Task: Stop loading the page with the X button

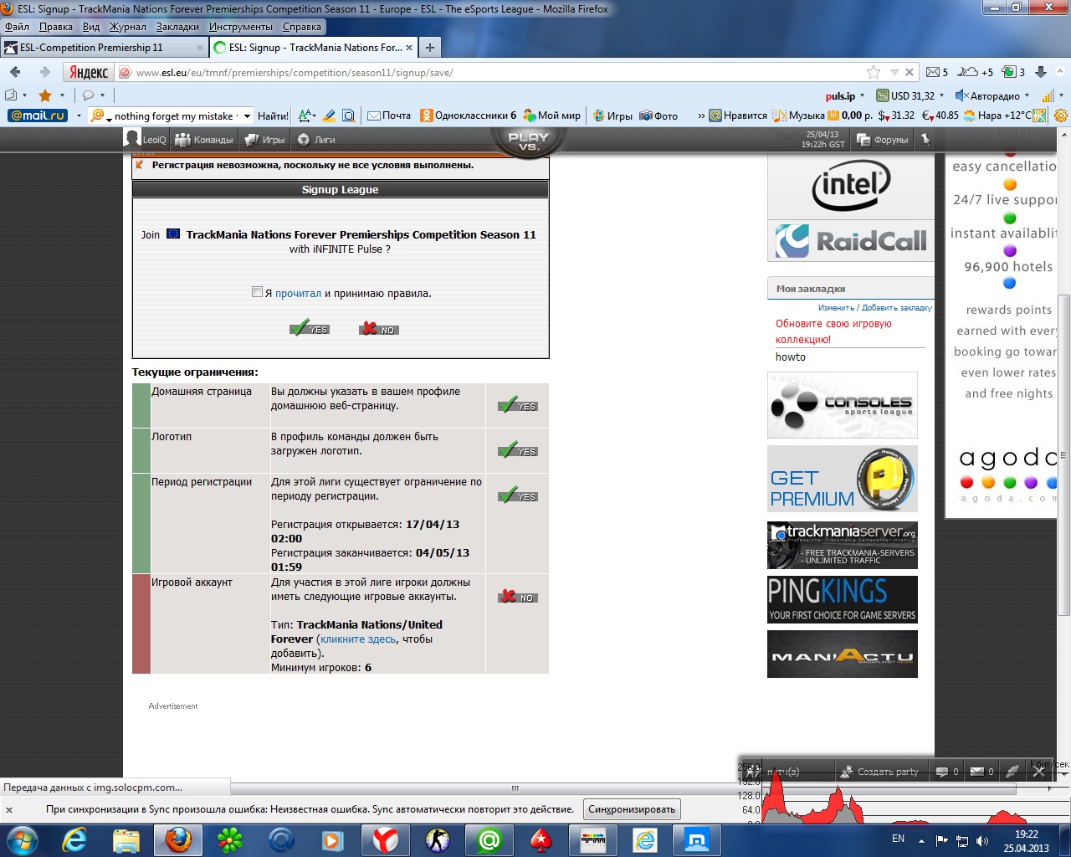Action: 910,72
